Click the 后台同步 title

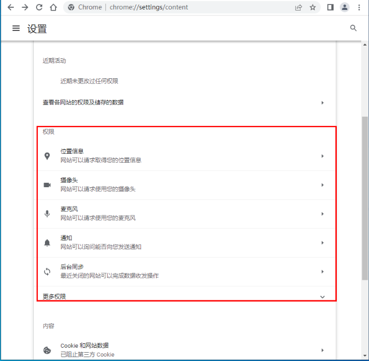tap(72, 267)
